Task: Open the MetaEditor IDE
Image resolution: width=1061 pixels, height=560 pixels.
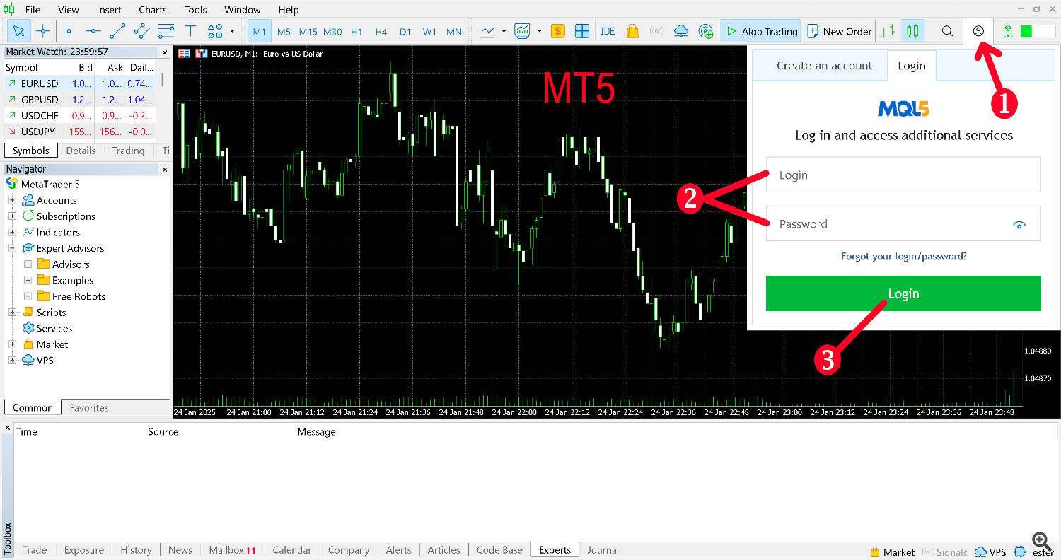Action: [608, 31]
